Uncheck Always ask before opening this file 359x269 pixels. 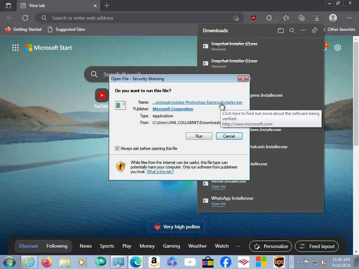pyautogui.click(x=117, y=149)
